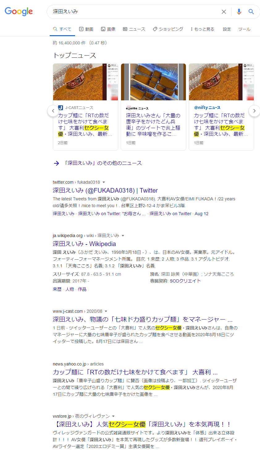
Task: Clear the search query with X icon
Action: [x=224, y=12]
